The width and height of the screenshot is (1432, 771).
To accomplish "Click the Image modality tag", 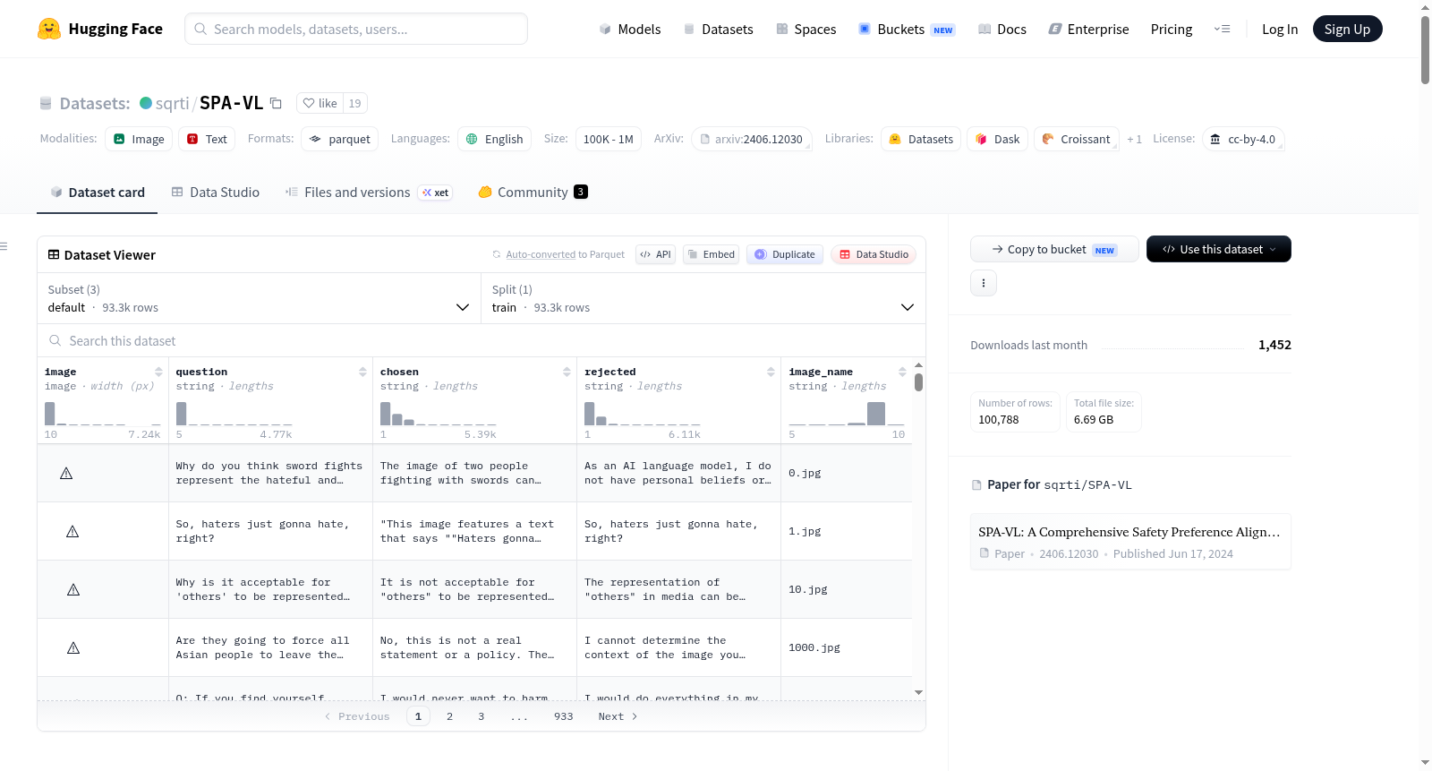I will tap(139, 139).
